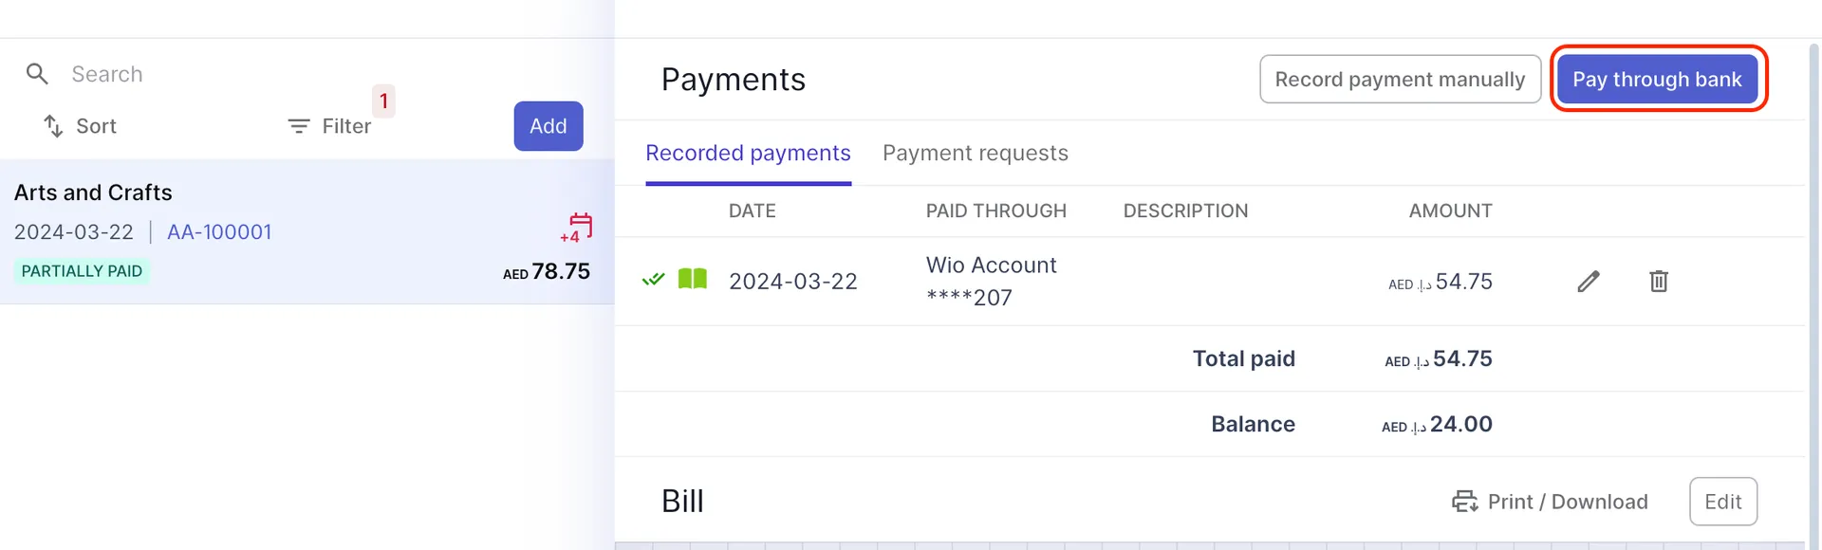Viewport: 1822px width, 550px height.
Task: Select the Recorded payments tab
Action: [748, 153]
